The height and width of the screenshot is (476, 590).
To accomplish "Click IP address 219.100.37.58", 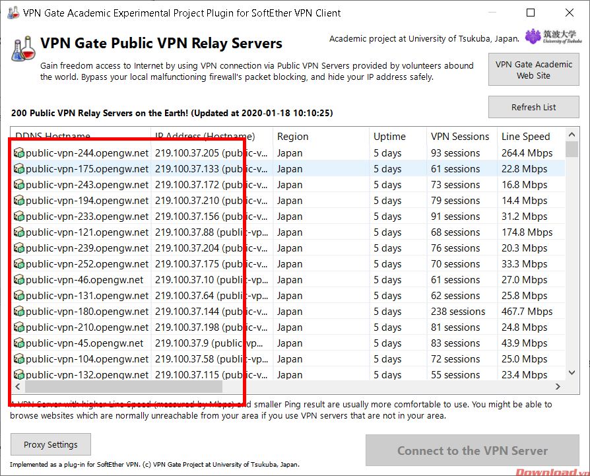I will (184, 358).
